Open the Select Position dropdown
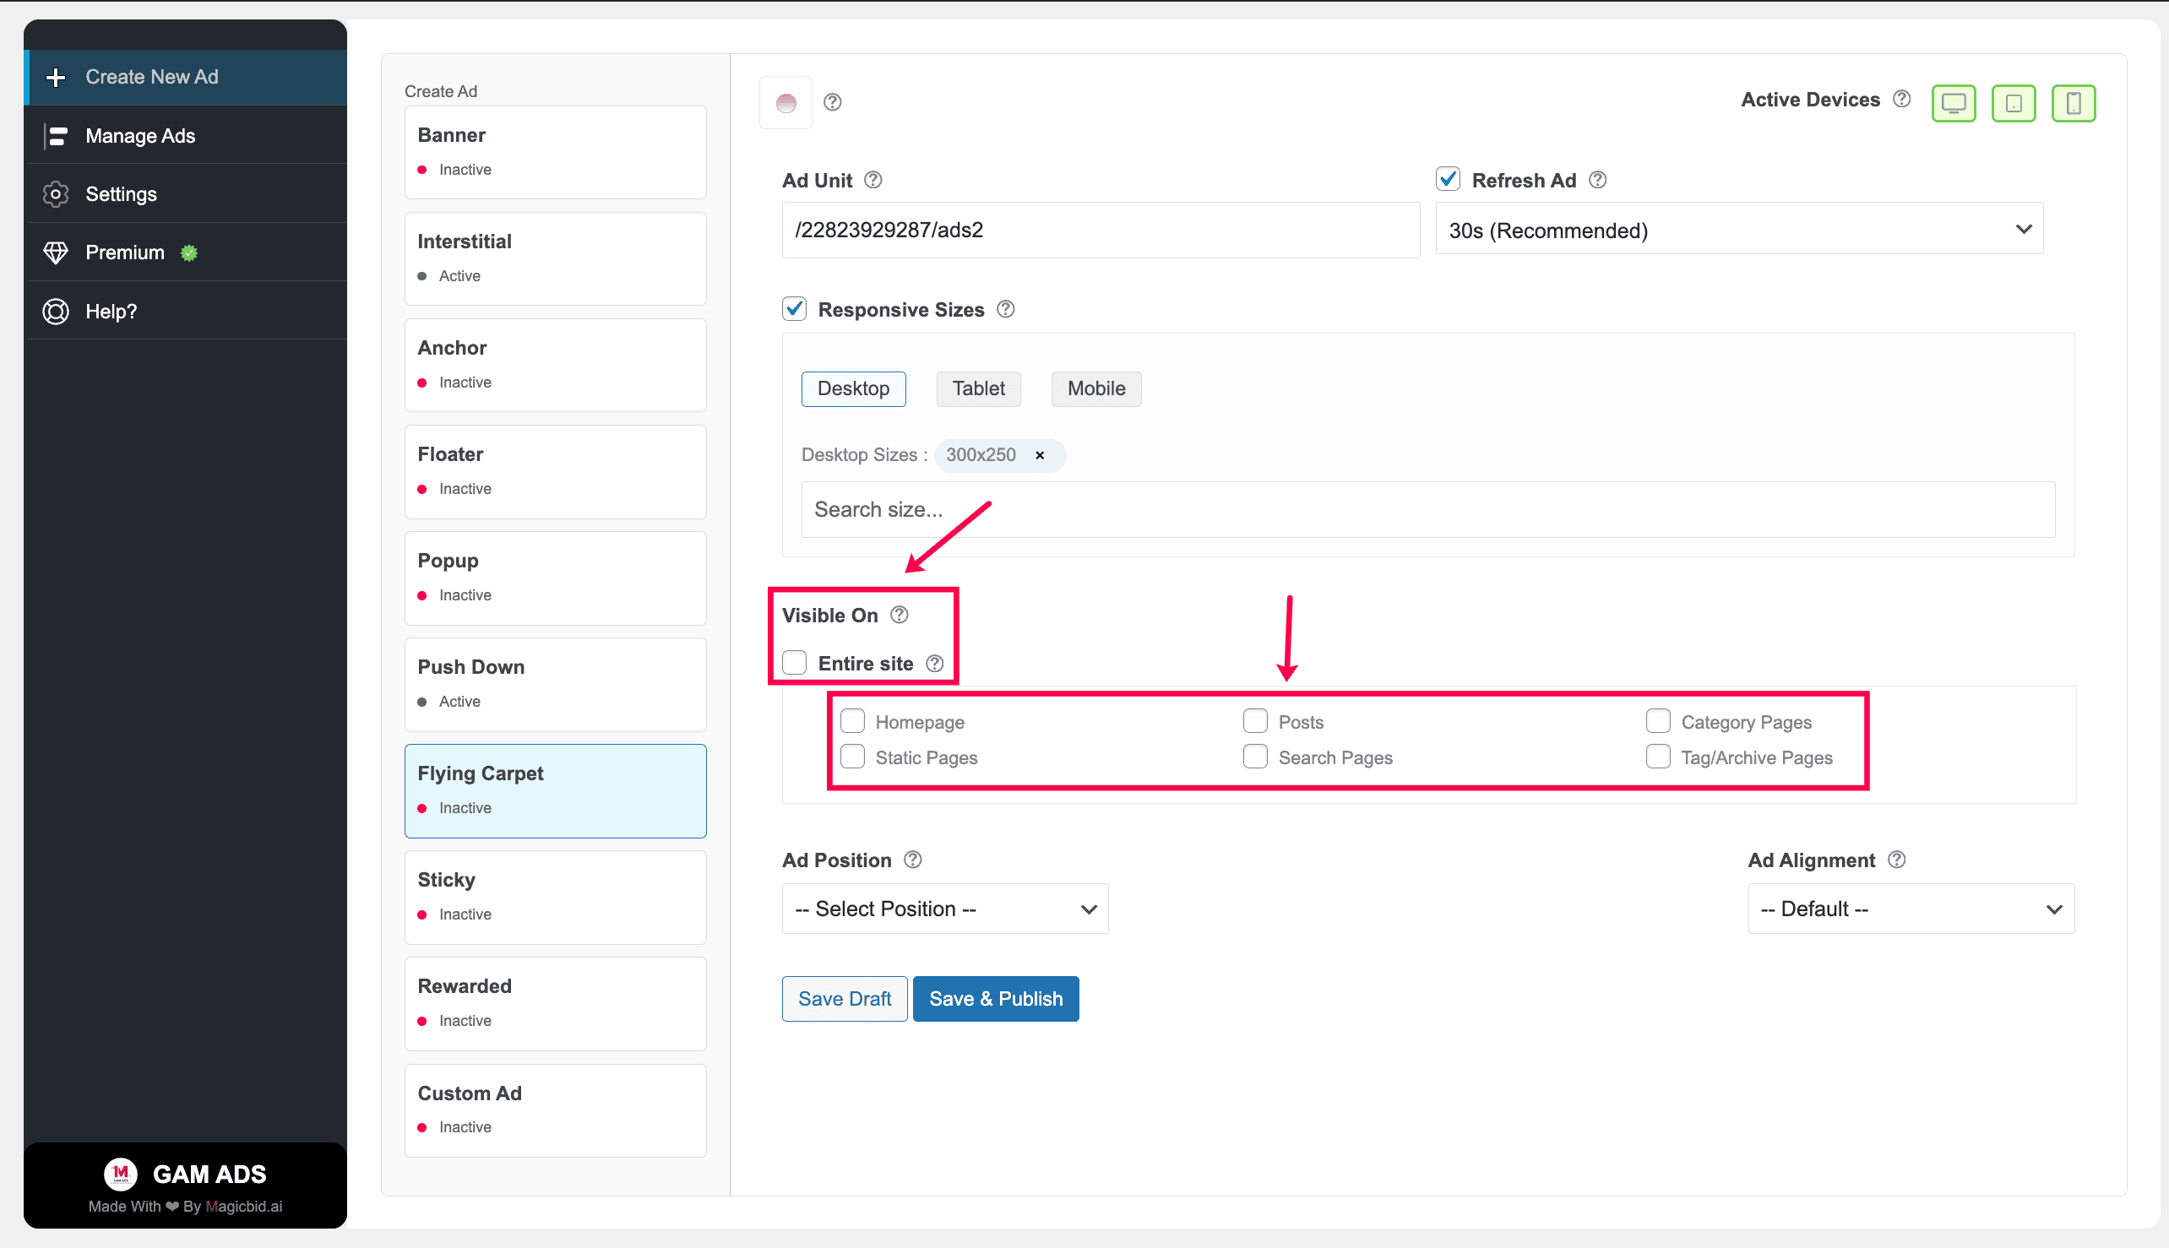Viewport: 2169px width, 1248px height. [x=945, y=909]
